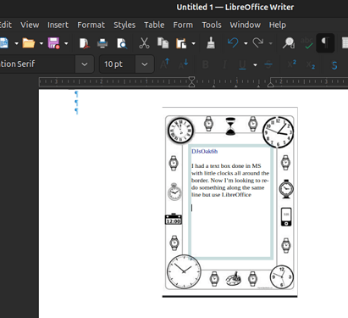
Task: Click the Export as PDF icon
Action: click(x=85, y=43)
